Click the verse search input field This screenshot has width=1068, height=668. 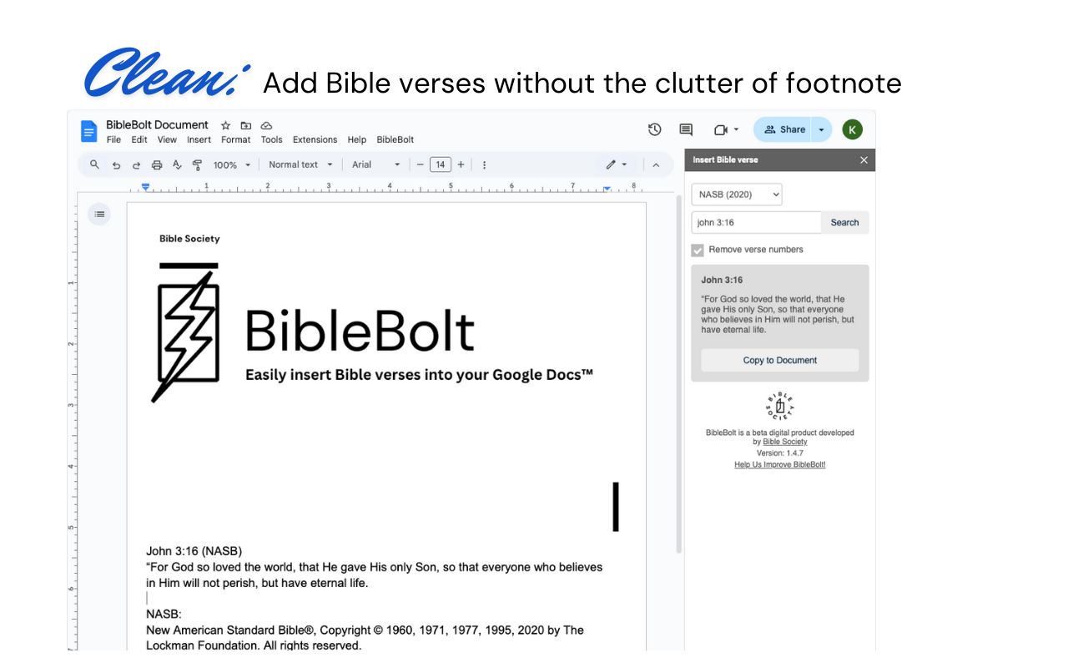[756, 222]
